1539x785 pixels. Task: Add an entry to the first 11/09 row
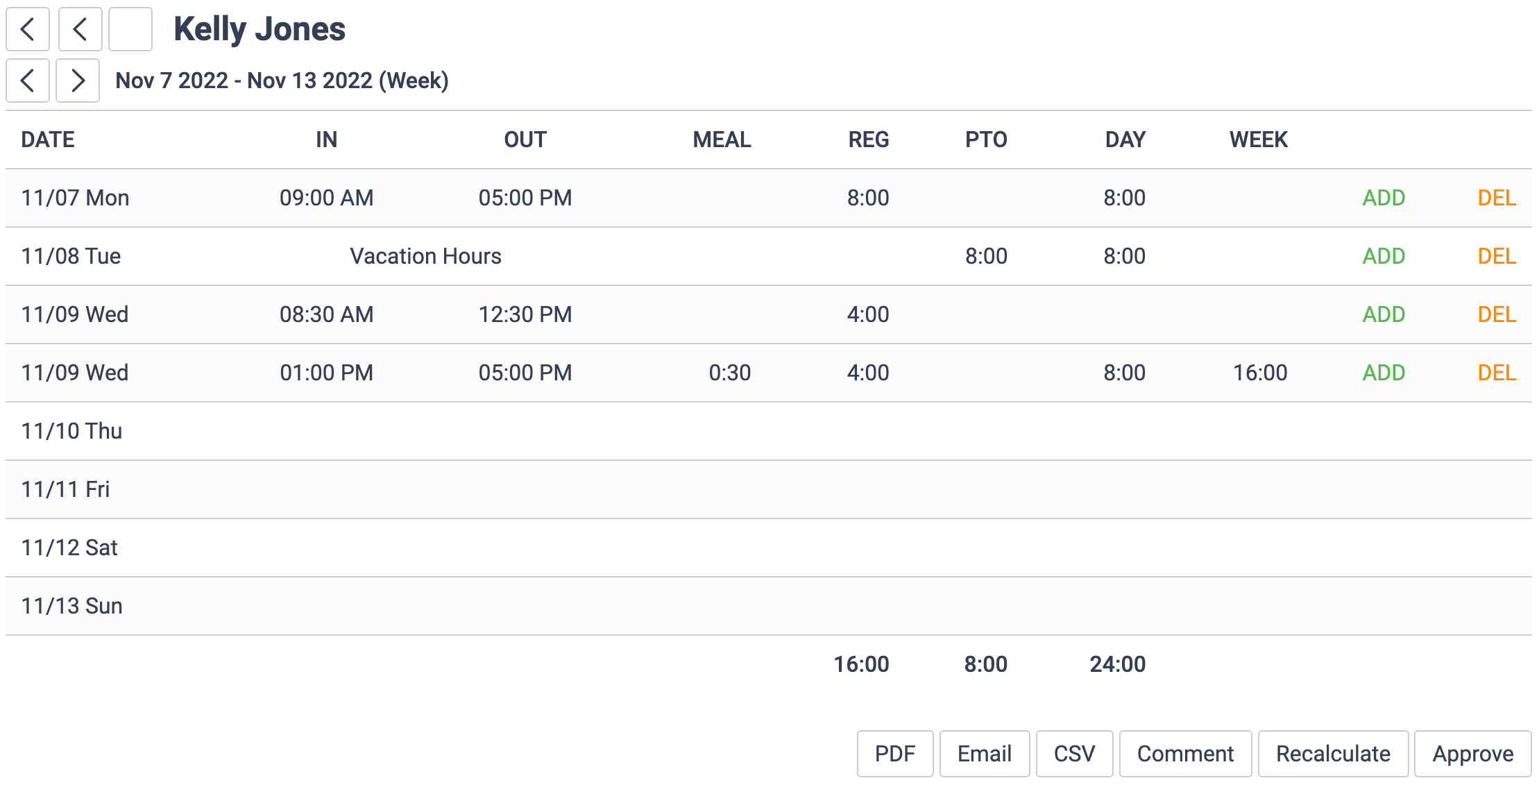(1383, 314)
